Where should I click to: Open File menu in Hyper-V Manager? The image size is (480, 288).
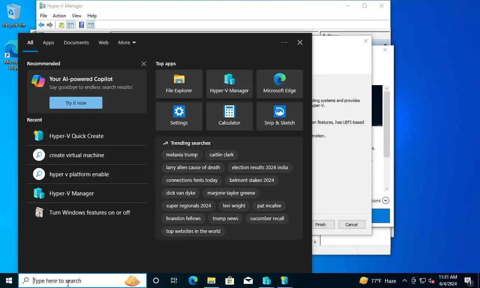coord(43,16)
